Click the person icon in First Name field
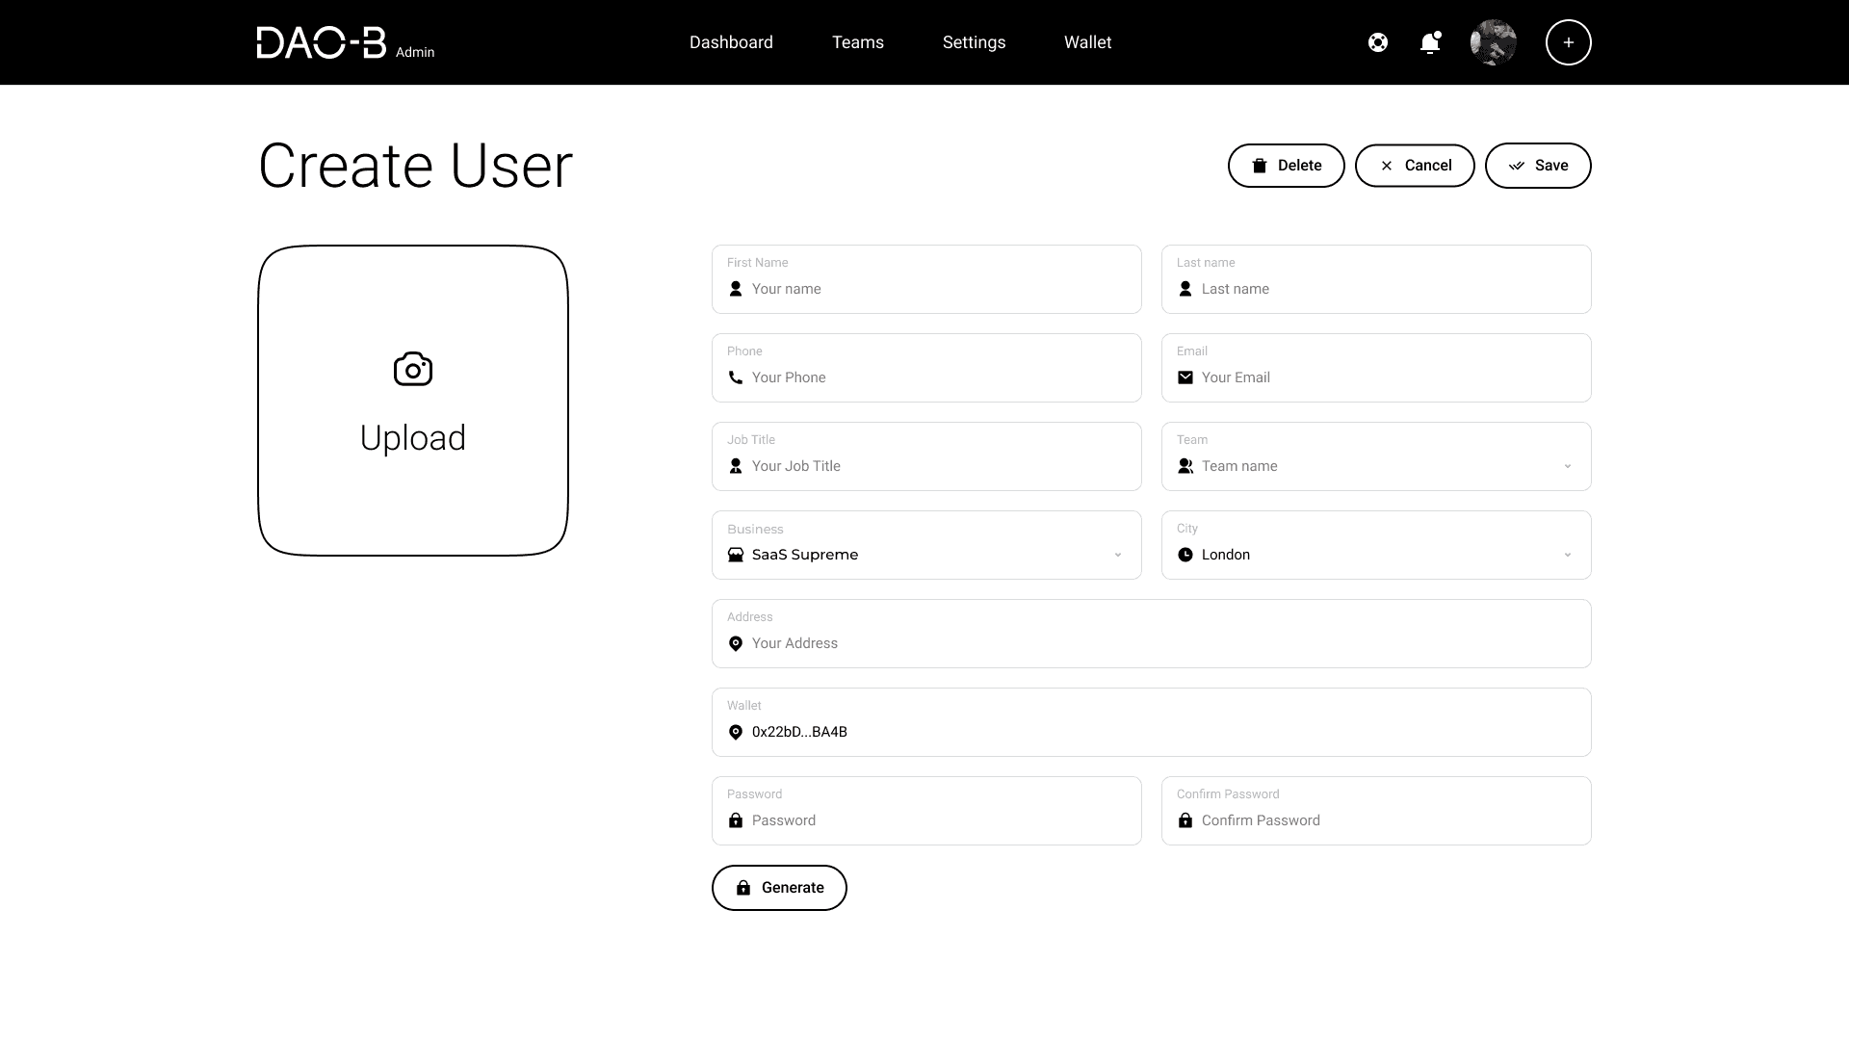Image resolution: width=1849 pixels, height=1040 pixels. pyautogui.click(x=736, y=289)
